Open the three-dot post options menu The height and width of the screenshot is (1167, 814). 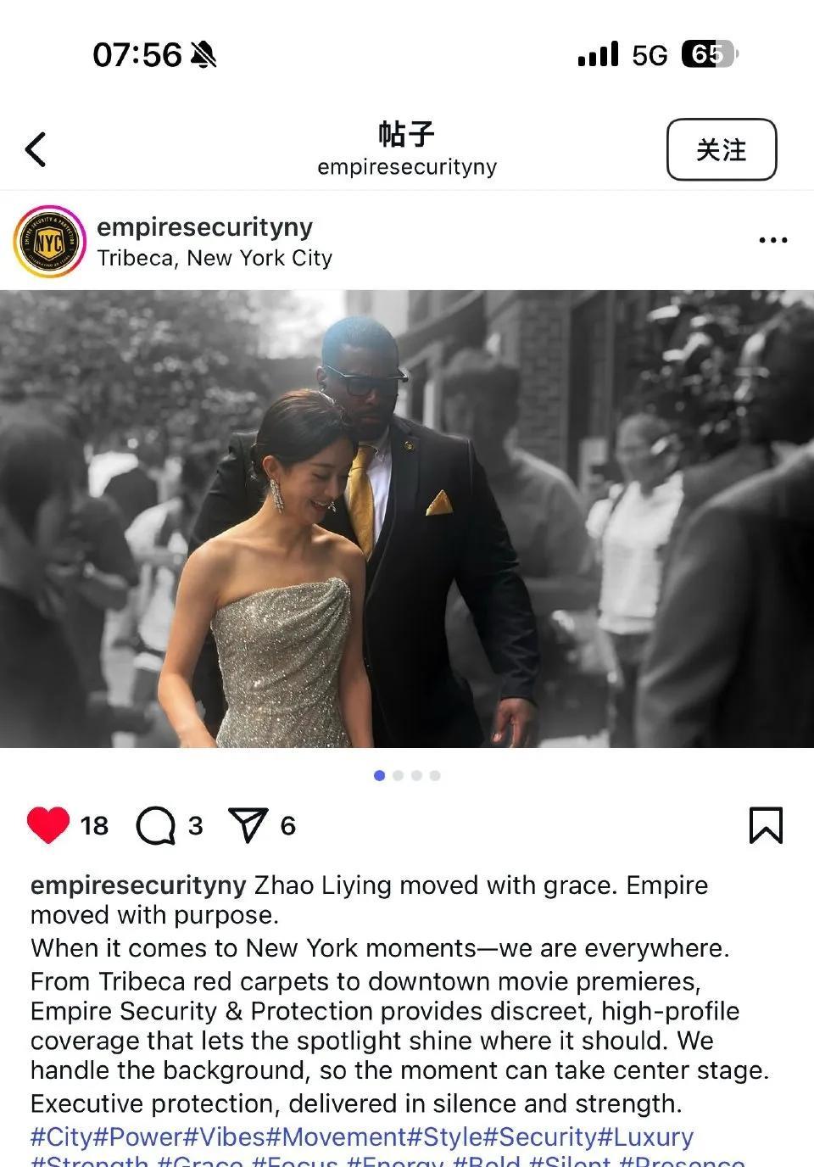coord(772,241)
